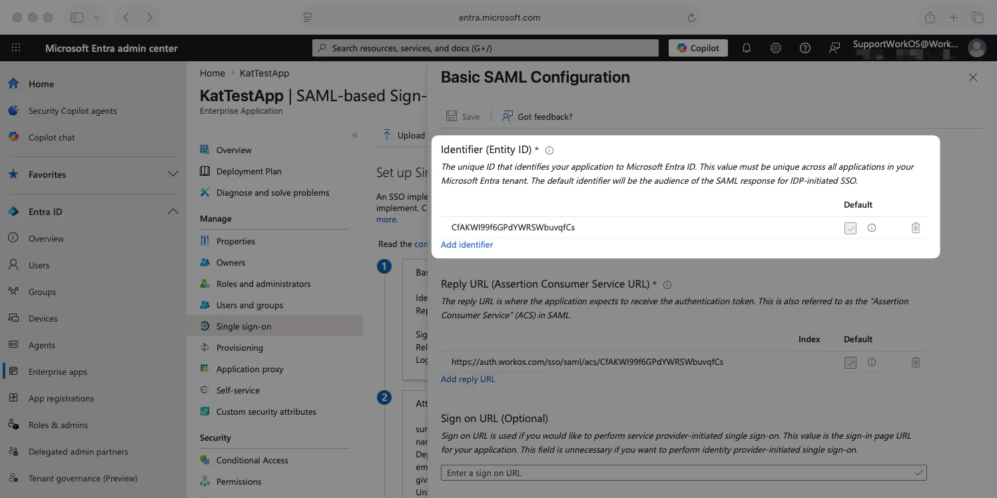Toggle Default checkbox for reply URL
997x498 pixels.
850,363
